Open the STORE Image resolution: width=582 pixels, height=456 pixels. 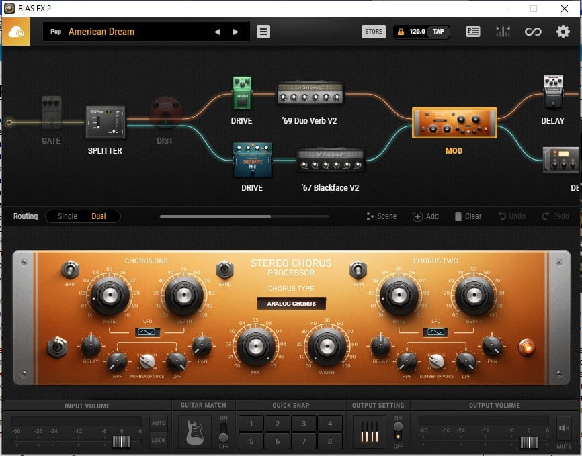374,32
